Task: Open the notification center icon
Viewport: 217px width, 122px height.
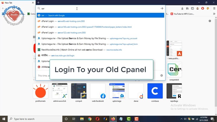Action: [x=212, y=119]
